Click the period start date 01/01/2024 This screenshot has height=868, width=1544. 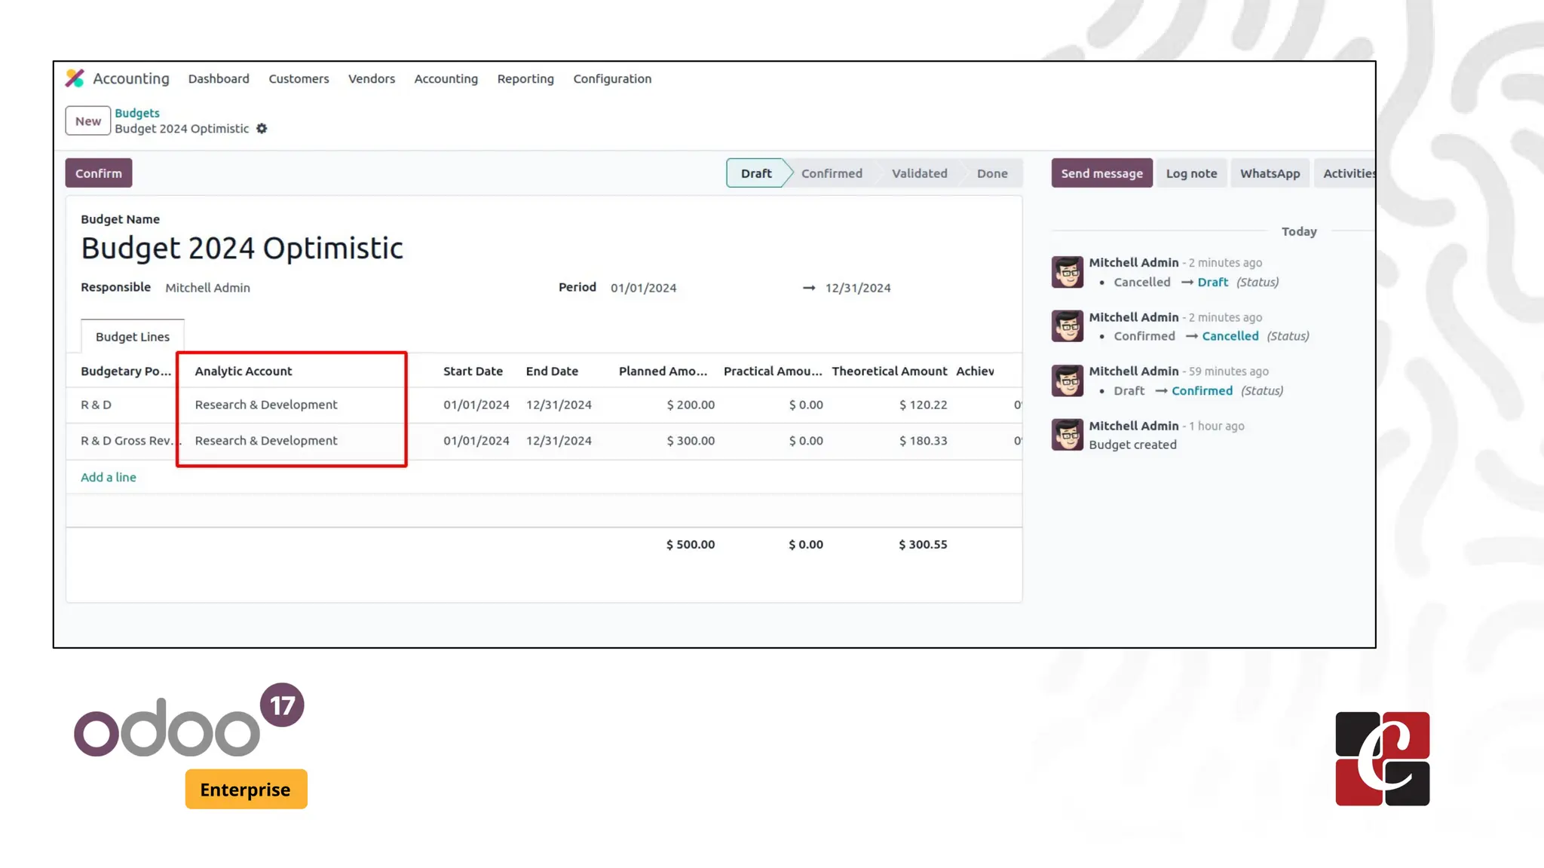pyautogui.click(x=643, y=288)
